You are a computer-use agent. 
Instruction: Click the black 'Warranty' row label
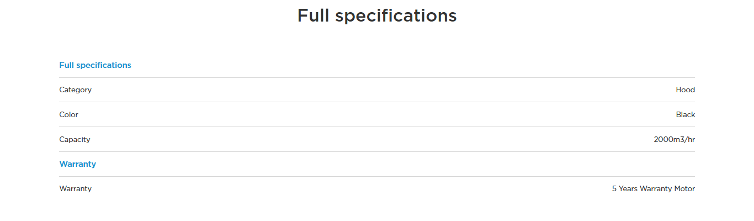tap(76, 188)
